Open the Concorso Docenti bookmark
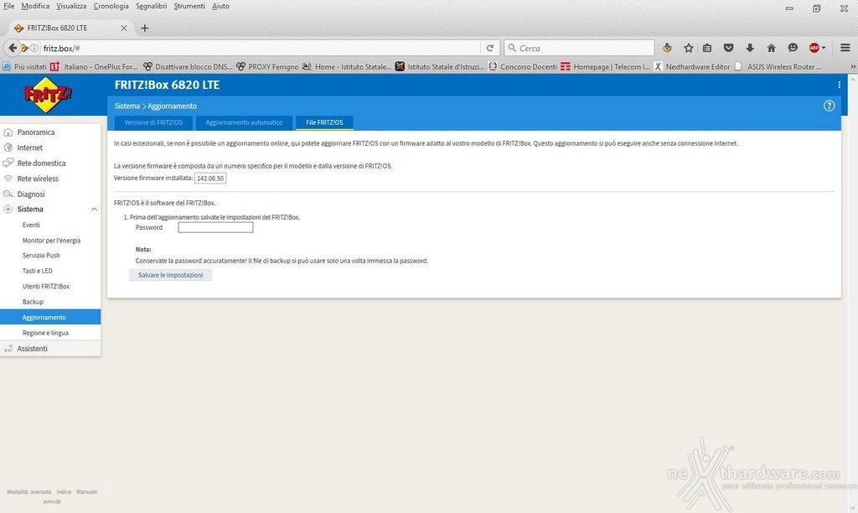Screen dimensions: 858x513 pyautogui.click(x=523, y=67)
